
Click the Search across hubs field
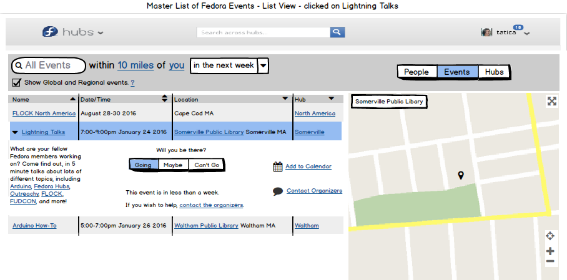[264, 32]
